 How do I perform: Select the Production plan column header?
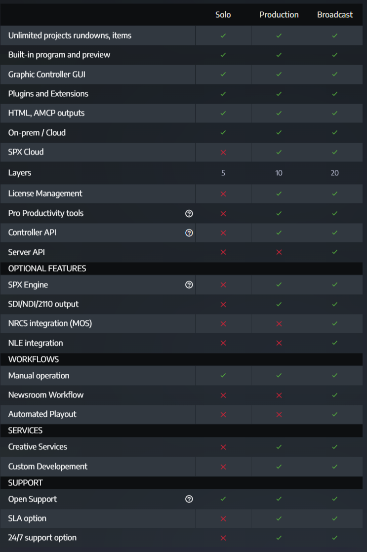279,15
